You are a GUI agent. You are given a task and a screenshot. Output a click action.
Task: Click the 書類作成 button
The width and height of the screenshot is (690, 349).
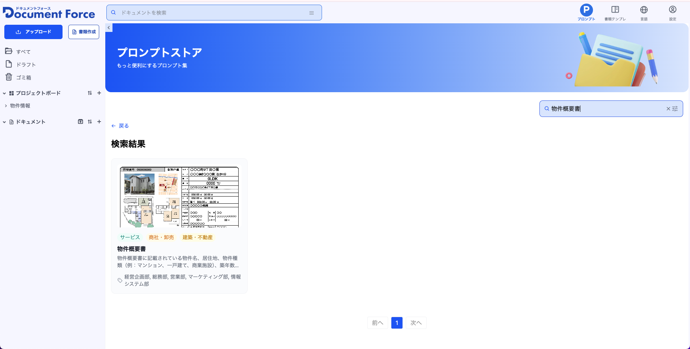pyautogui.click(x=84, y=32)
